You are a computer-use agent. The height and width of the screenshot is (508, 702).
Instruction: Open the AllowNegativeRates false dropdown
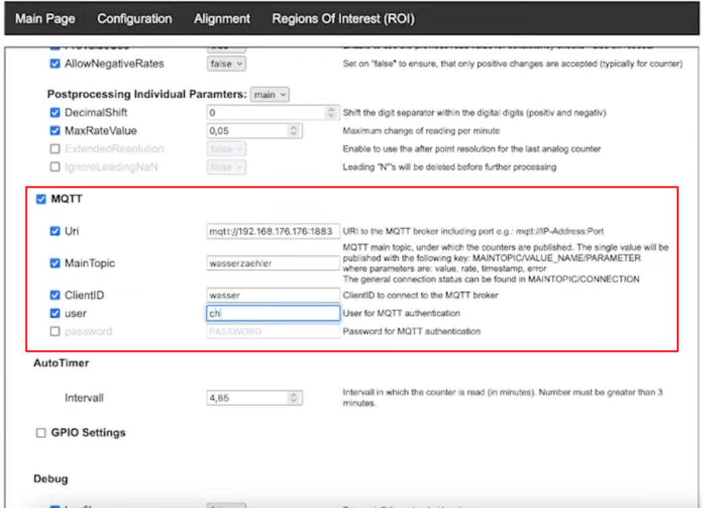tap(225, 64)
